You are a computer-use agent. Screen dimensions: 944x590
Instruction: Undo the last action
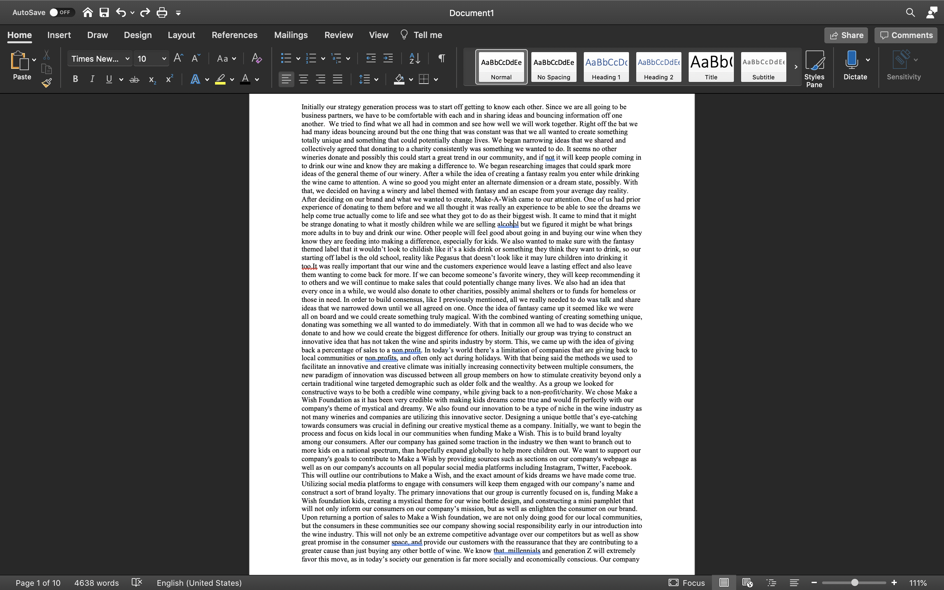[121, 12]
